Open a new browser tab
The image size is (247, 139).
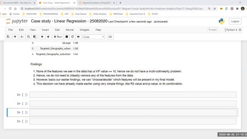click(120, 3)
